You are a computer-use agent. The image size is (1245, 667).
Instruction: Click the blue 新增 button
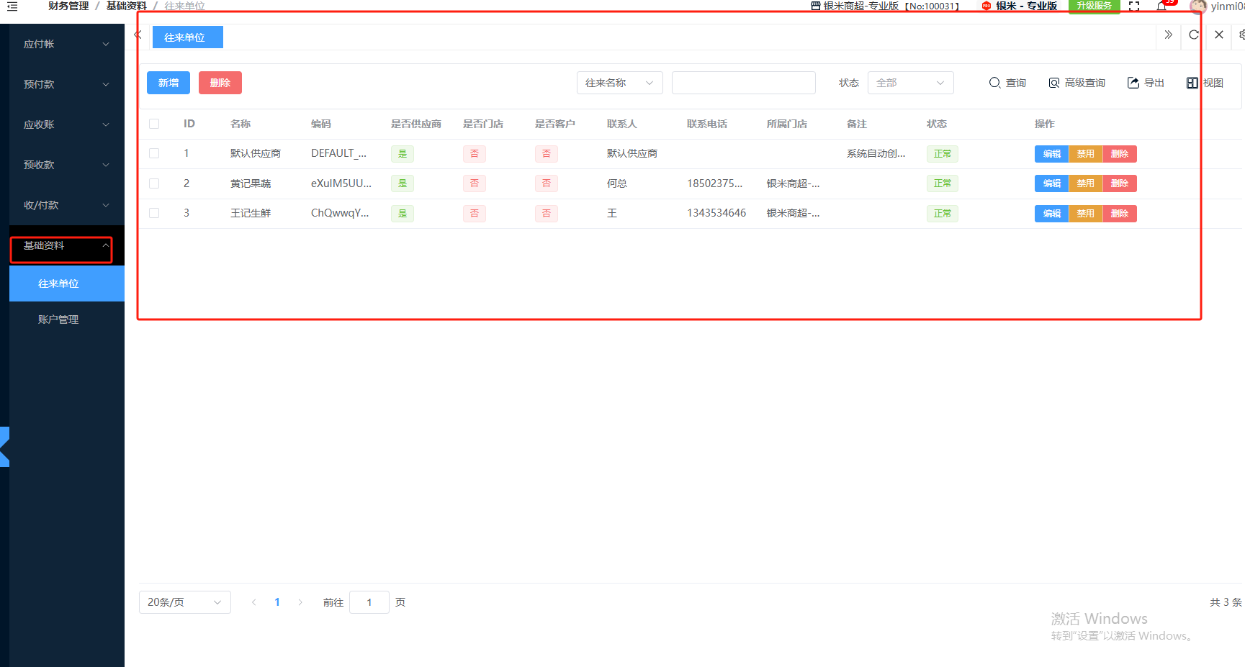168,83
